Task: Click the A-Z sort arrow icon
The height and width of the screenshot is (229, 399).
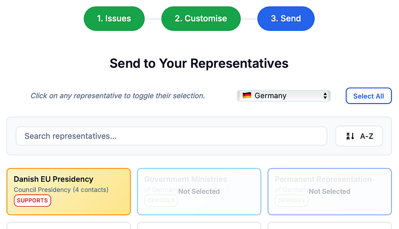Action: pos(350,136)
